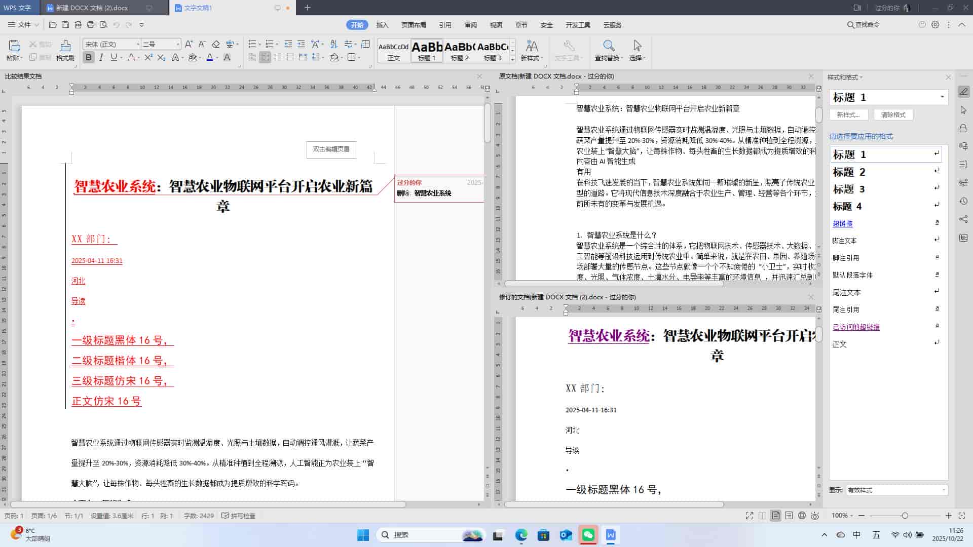Click the justify alignment icon
The height and width of the screenshot is (547, 973).
tap(290, 58)
